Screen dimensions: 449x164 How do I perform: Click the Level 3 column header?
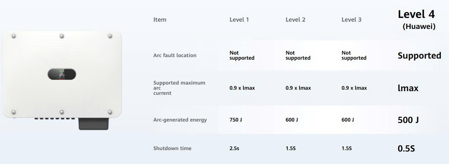[351, 20]
